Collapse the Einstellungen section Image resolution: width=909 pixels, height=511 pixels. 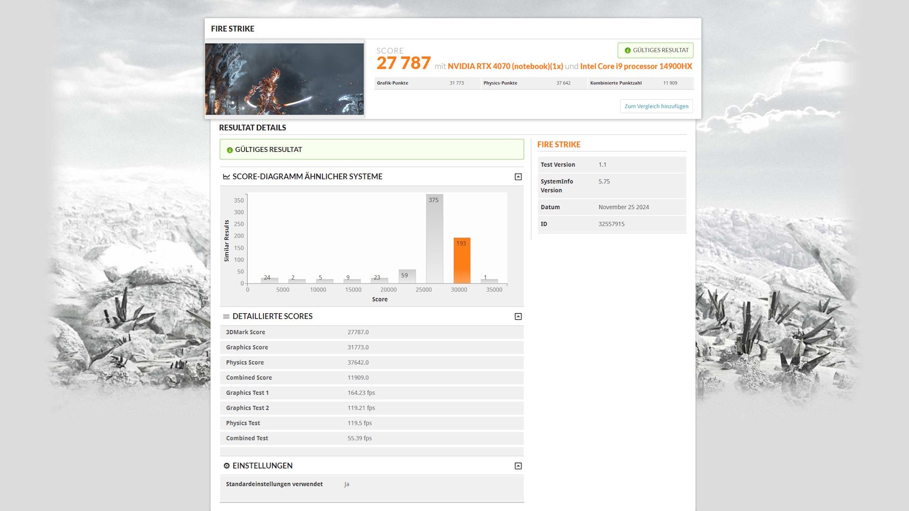coord(518,466)
